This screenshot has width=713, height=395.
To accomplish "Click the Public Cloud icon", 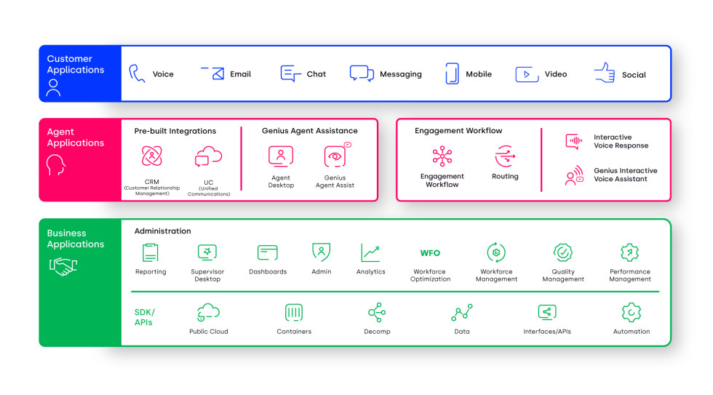I will (209, 313).
